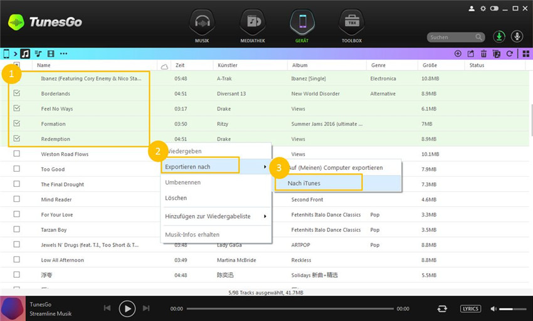
Task: Select Auf (Meinen) Computer exportieren
Action: 338,167
